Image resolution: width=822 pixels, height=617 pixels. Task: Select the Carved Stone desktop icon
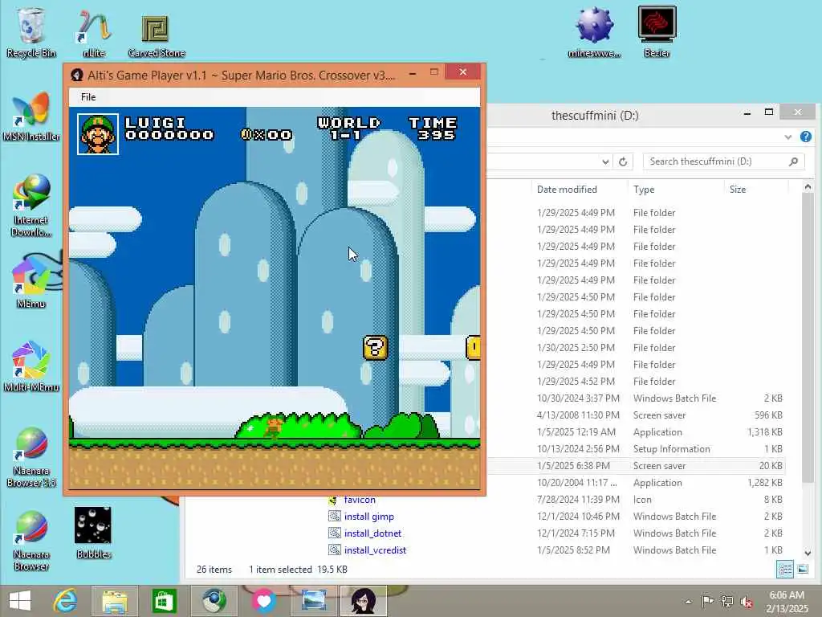(x=157, y=35)
